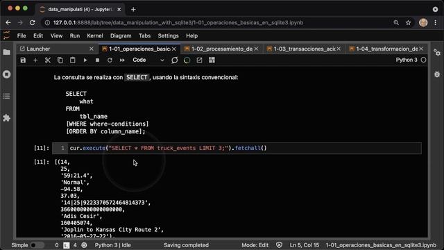Restart the kernel
This screenshot has height=250, width=444.
pos(110,60)
